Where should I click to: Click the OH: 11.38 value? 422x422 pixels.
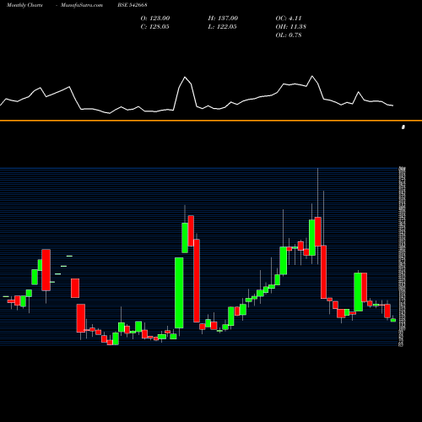pyautogui.click(x=291, y=27)
